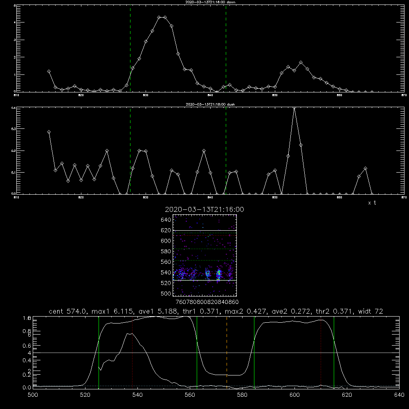Click the 560 label on spectrogram y-axis

166,262
